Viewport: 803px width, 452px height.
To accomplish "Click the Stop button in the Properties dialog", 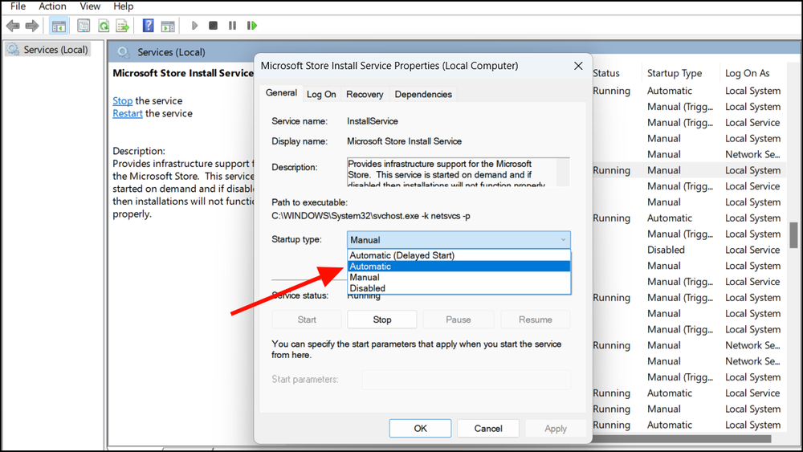I will pyautogui.click(x=382, y=320).
